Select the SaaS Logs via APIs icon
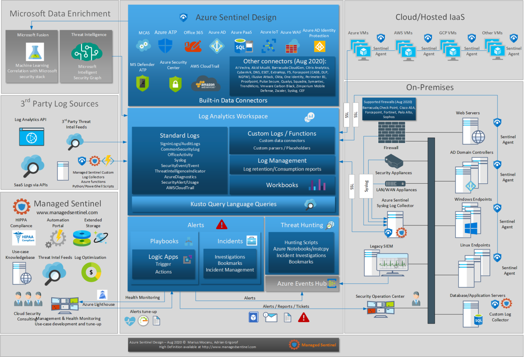This screenshot has width=525, height=357. pos(32,166)
